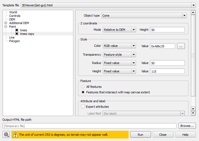This screenshot has width=199, height=141.
Task: Uncheck the trees copy layer checkbox
Action: [17, 34]
